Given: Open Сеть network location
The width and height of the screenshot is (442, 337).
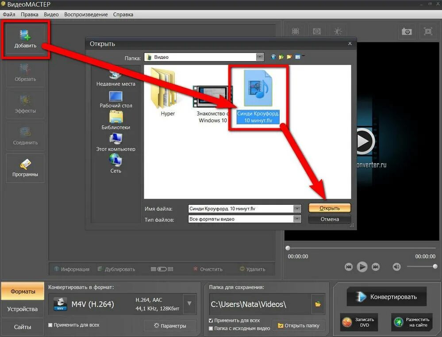Looking at the screenshot, I should [115, 164].
